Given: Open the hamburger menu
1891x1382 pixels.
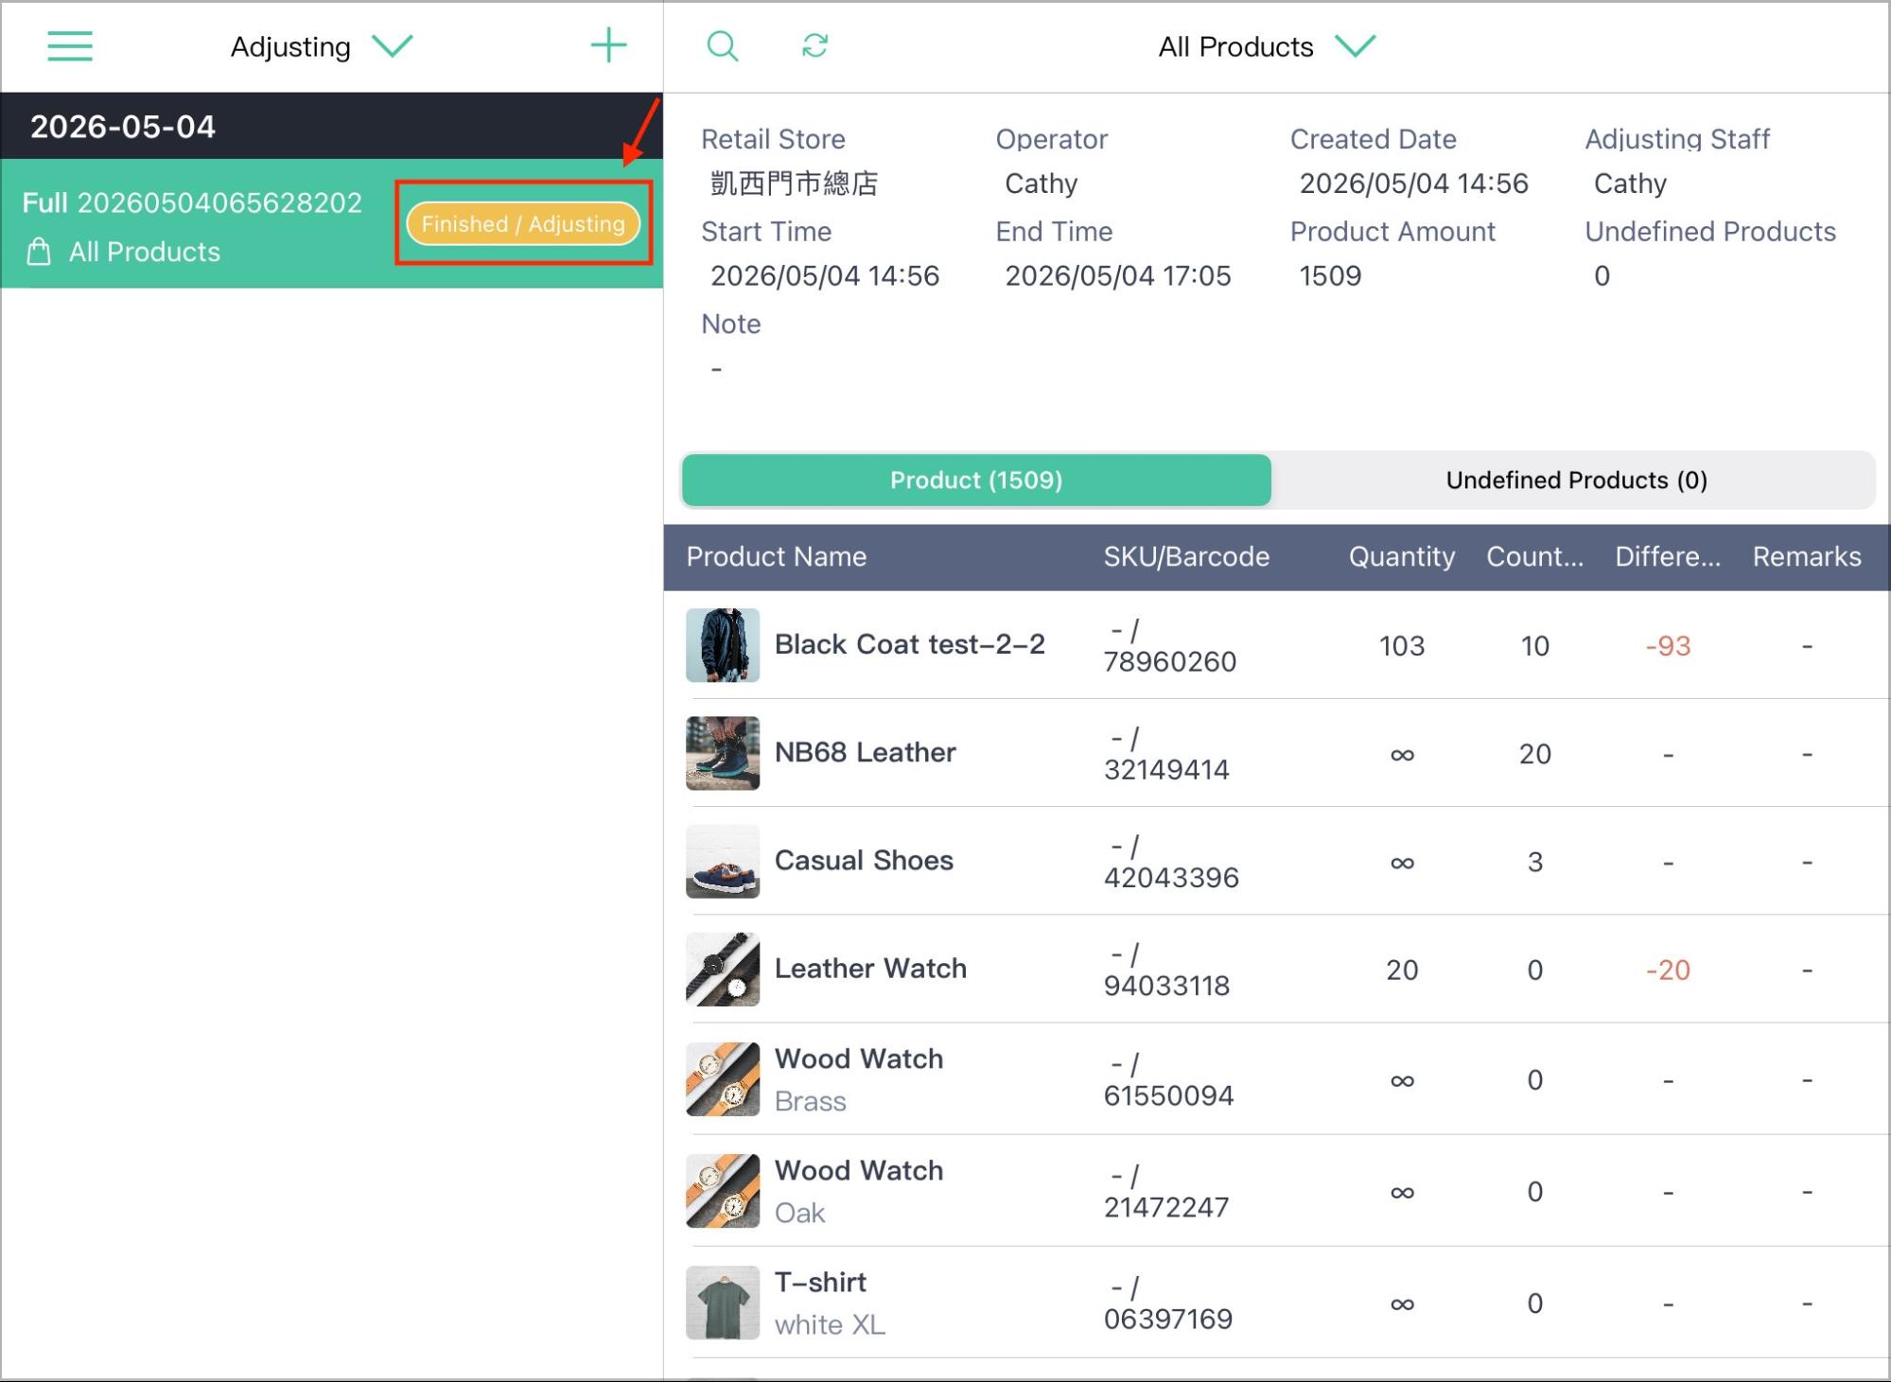Looking at the screenshot, I should [70, 45].
